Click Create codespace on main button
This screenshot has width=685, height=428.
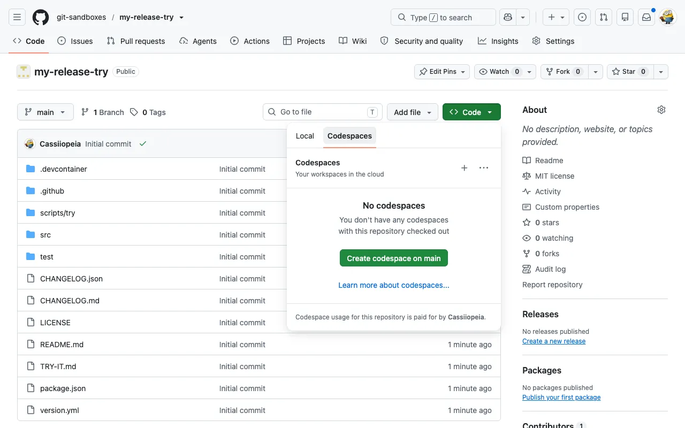click(x=394, y=258)
